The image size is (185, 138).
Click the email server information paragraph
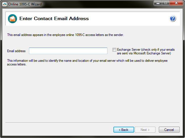click(x=85, y=63)
